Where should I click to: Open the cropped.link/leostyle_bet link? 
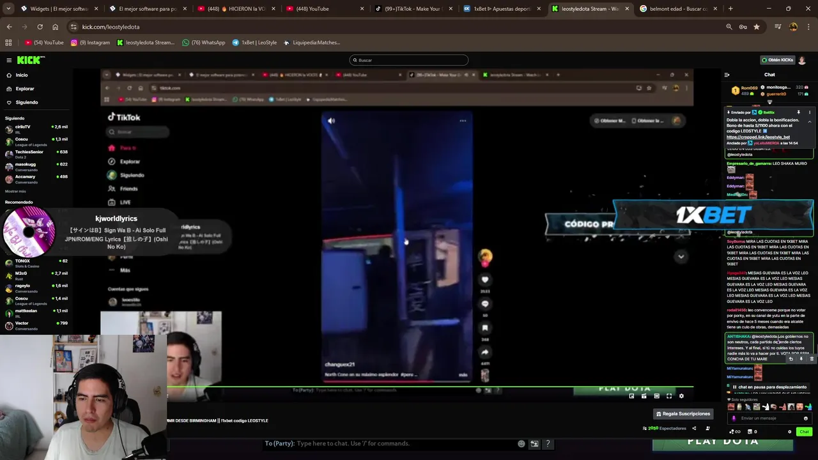pos(758,137)
